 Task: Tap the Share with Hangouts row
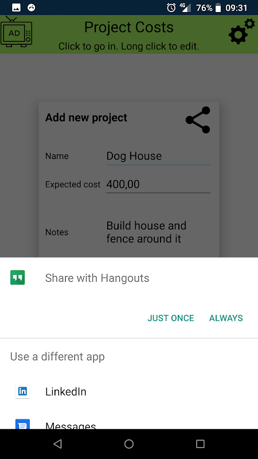click(129, 278)
